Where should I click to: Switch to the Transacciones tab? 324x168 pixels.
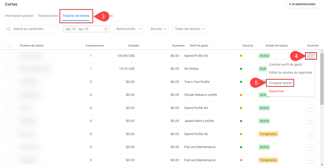tap(48, 16)
